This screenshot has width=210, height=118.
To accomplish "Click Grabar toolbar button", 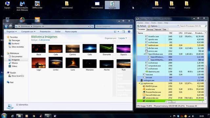I will point(58,31).
